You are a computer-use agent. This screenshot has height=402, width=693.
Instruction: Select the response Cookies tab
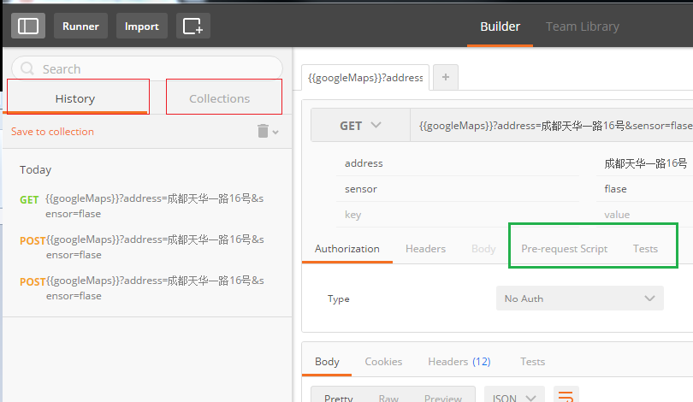click(x=383, y=362)
